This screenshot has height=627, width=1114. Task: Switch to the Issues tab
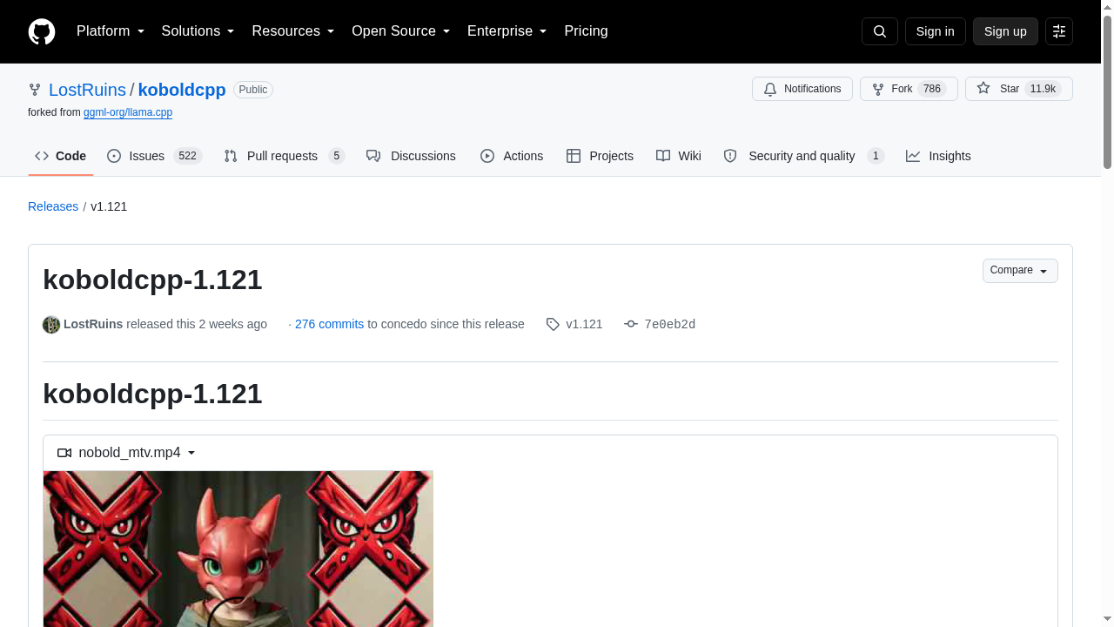point(155,156)
